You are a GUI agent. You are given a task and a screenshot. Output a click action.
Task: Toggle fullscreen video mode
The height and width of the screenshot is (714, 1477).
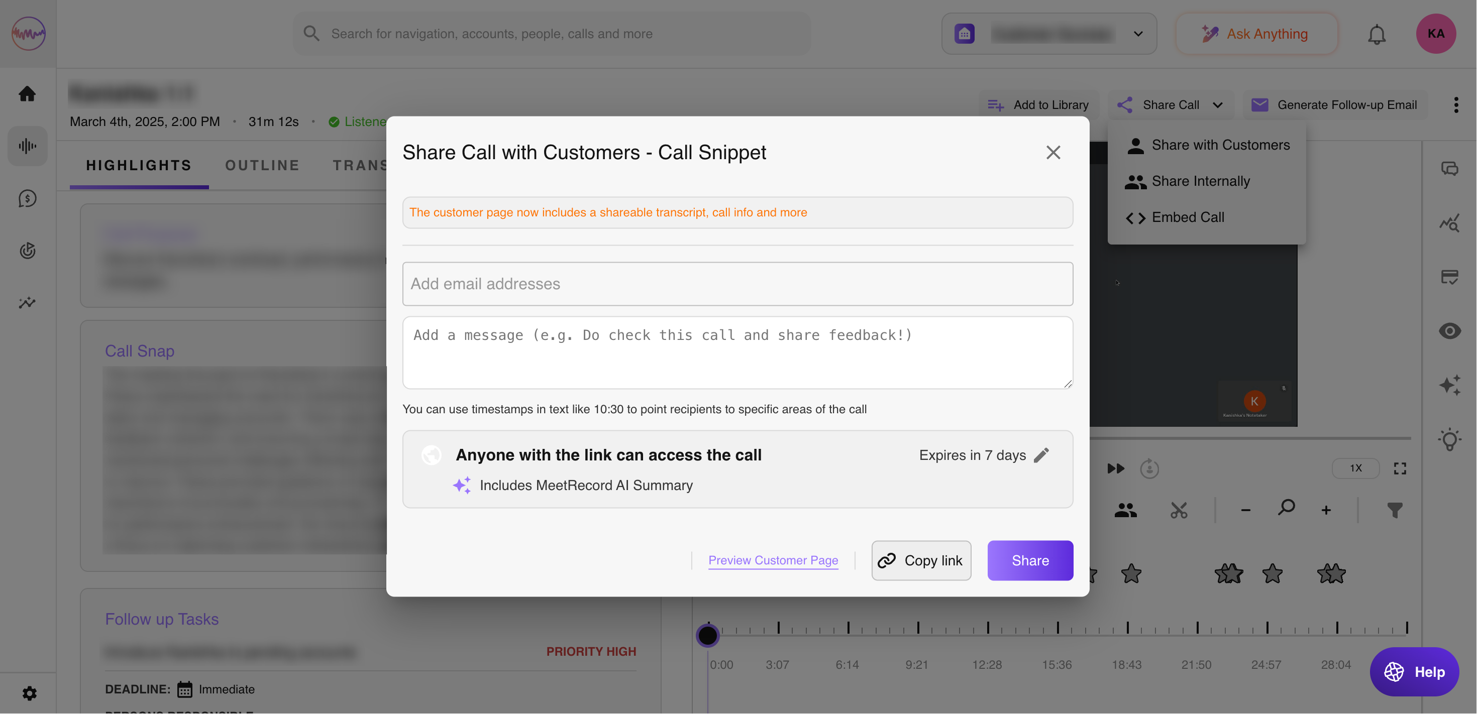[1400, 469]
